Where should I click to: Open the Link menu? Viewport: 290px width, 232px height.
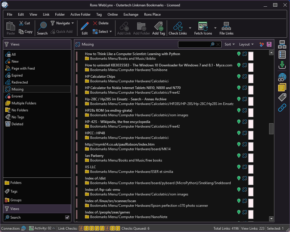[x=46, y=14]
